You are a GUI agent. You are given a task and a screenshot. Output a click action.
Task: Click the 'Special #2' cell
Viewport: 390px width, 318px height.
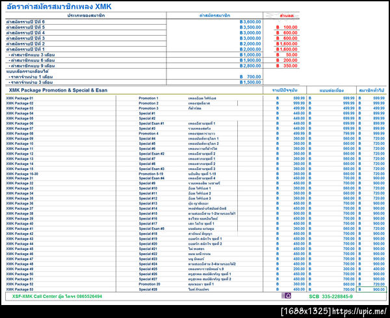[x=147, y=118]
